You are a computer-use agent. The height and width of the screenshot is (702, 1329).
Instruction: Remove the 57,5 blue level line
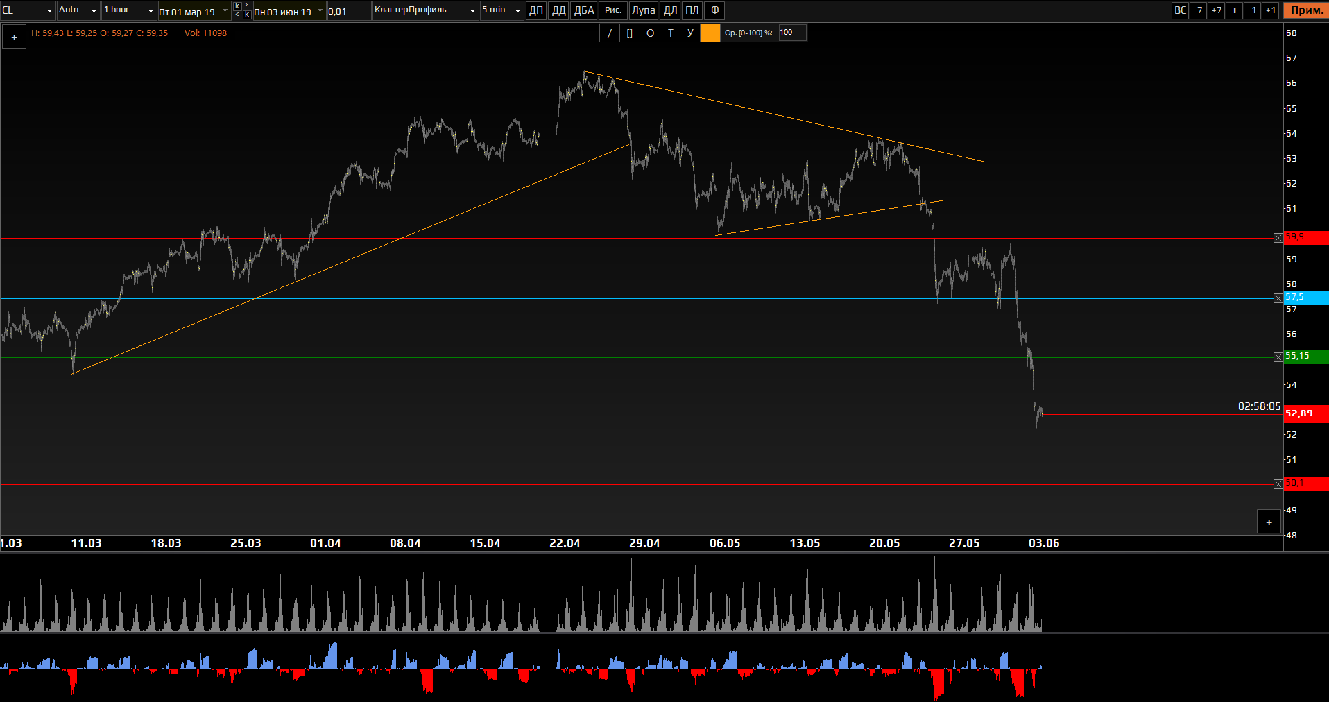coord(1278,298)
